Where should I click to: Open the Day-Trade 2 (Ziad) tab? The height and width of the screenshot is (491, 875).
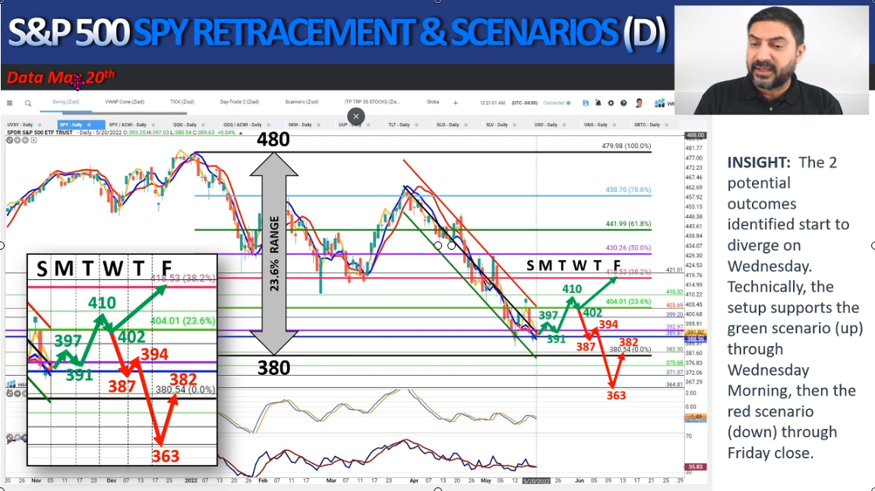(x=239, y=102)
